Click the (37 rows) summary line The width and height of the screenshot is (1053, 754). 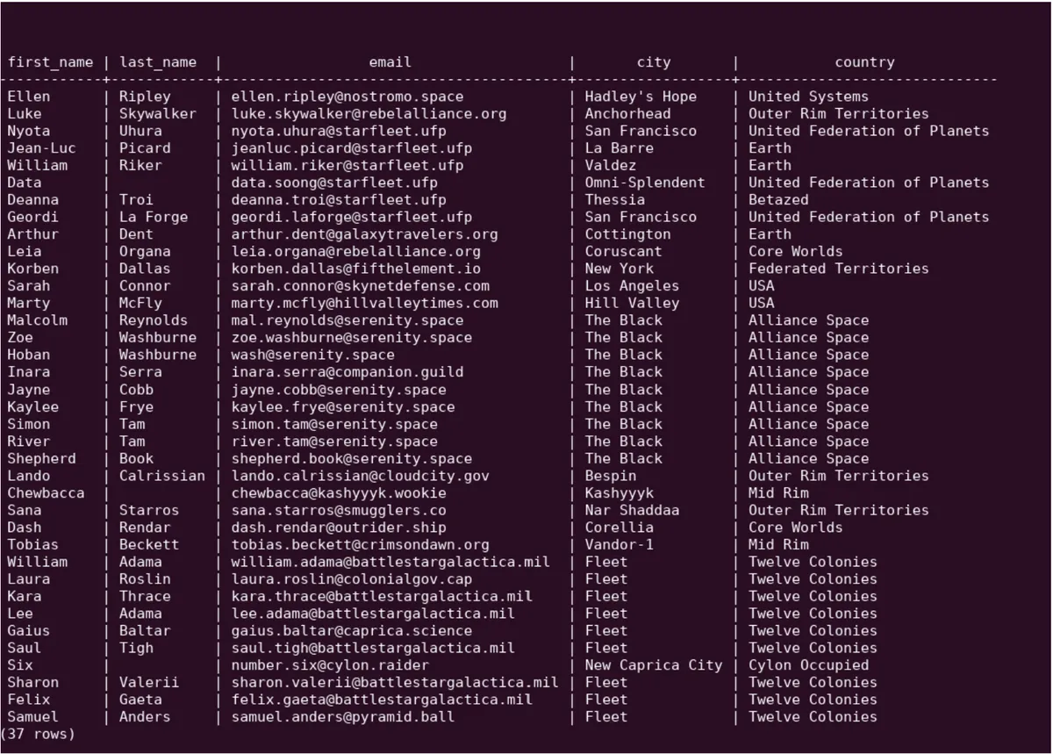coord(38,734)
